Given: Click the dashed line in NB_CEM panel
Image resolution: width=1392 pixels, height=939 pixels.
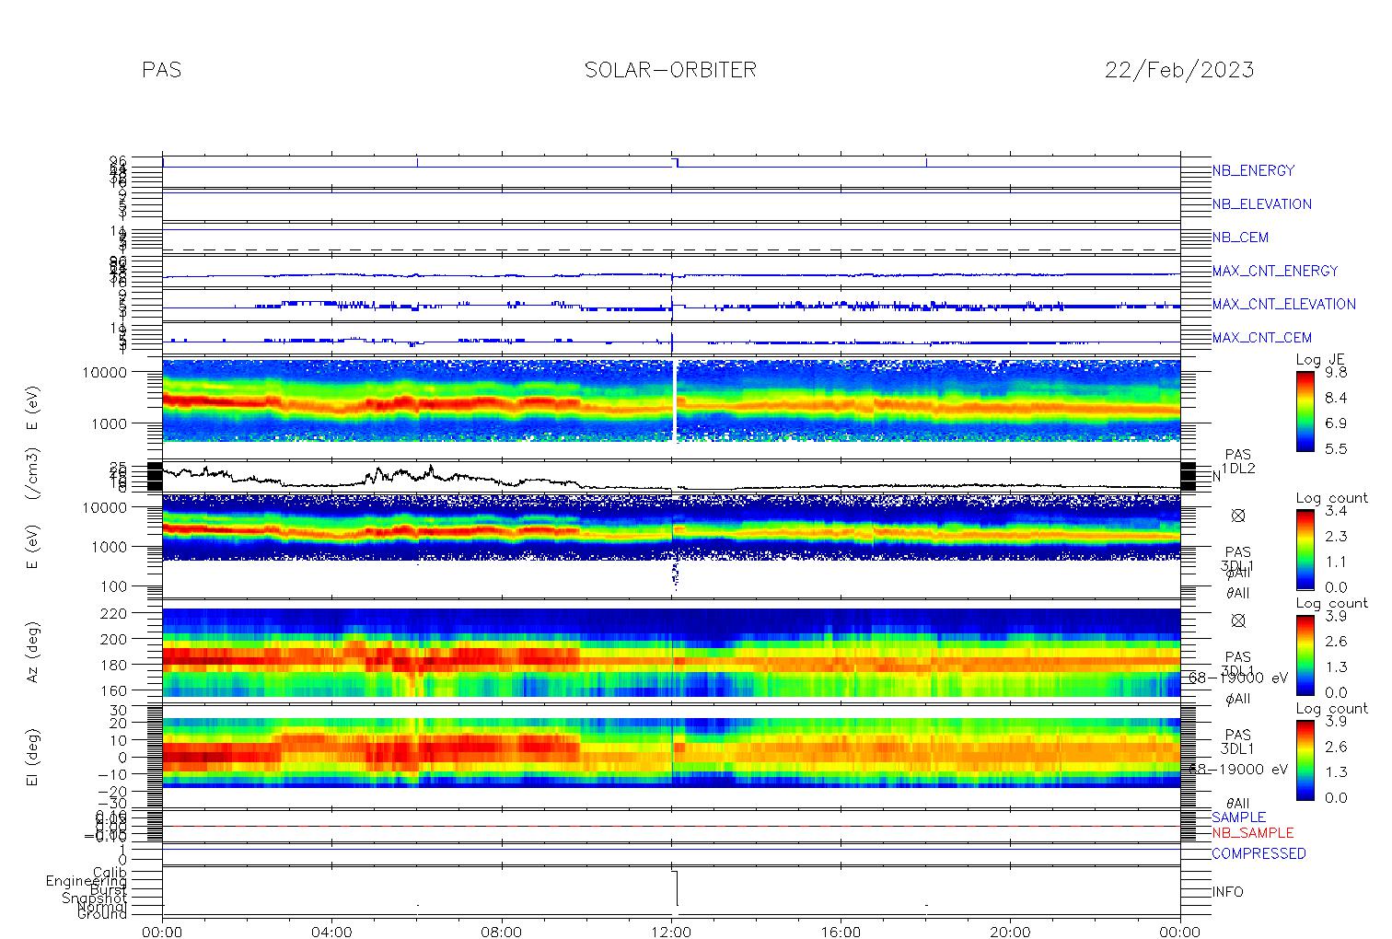Looking at the screenshot, I should point(671,249).
